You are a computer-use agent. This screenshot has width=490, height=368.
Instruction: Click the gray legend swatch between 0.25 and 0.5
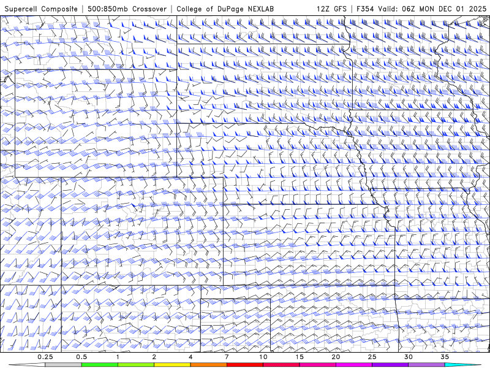pyautogui.click(x=63, y=365)
